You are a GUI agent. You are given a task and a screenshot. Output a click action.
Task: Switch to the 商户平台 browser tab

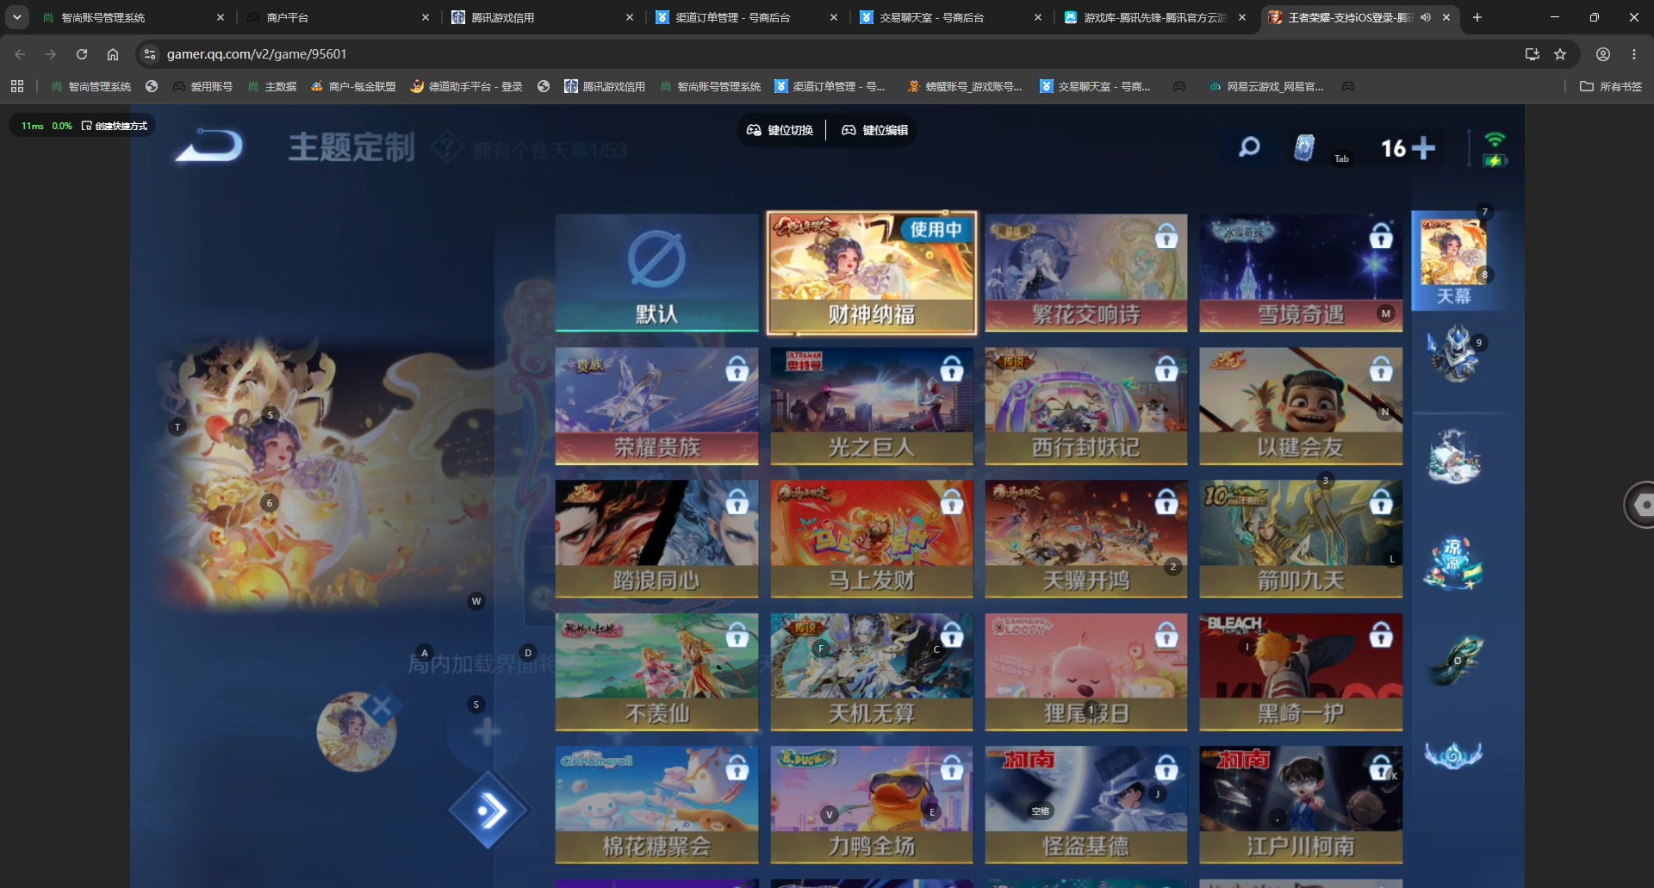[x=338, y=17]
